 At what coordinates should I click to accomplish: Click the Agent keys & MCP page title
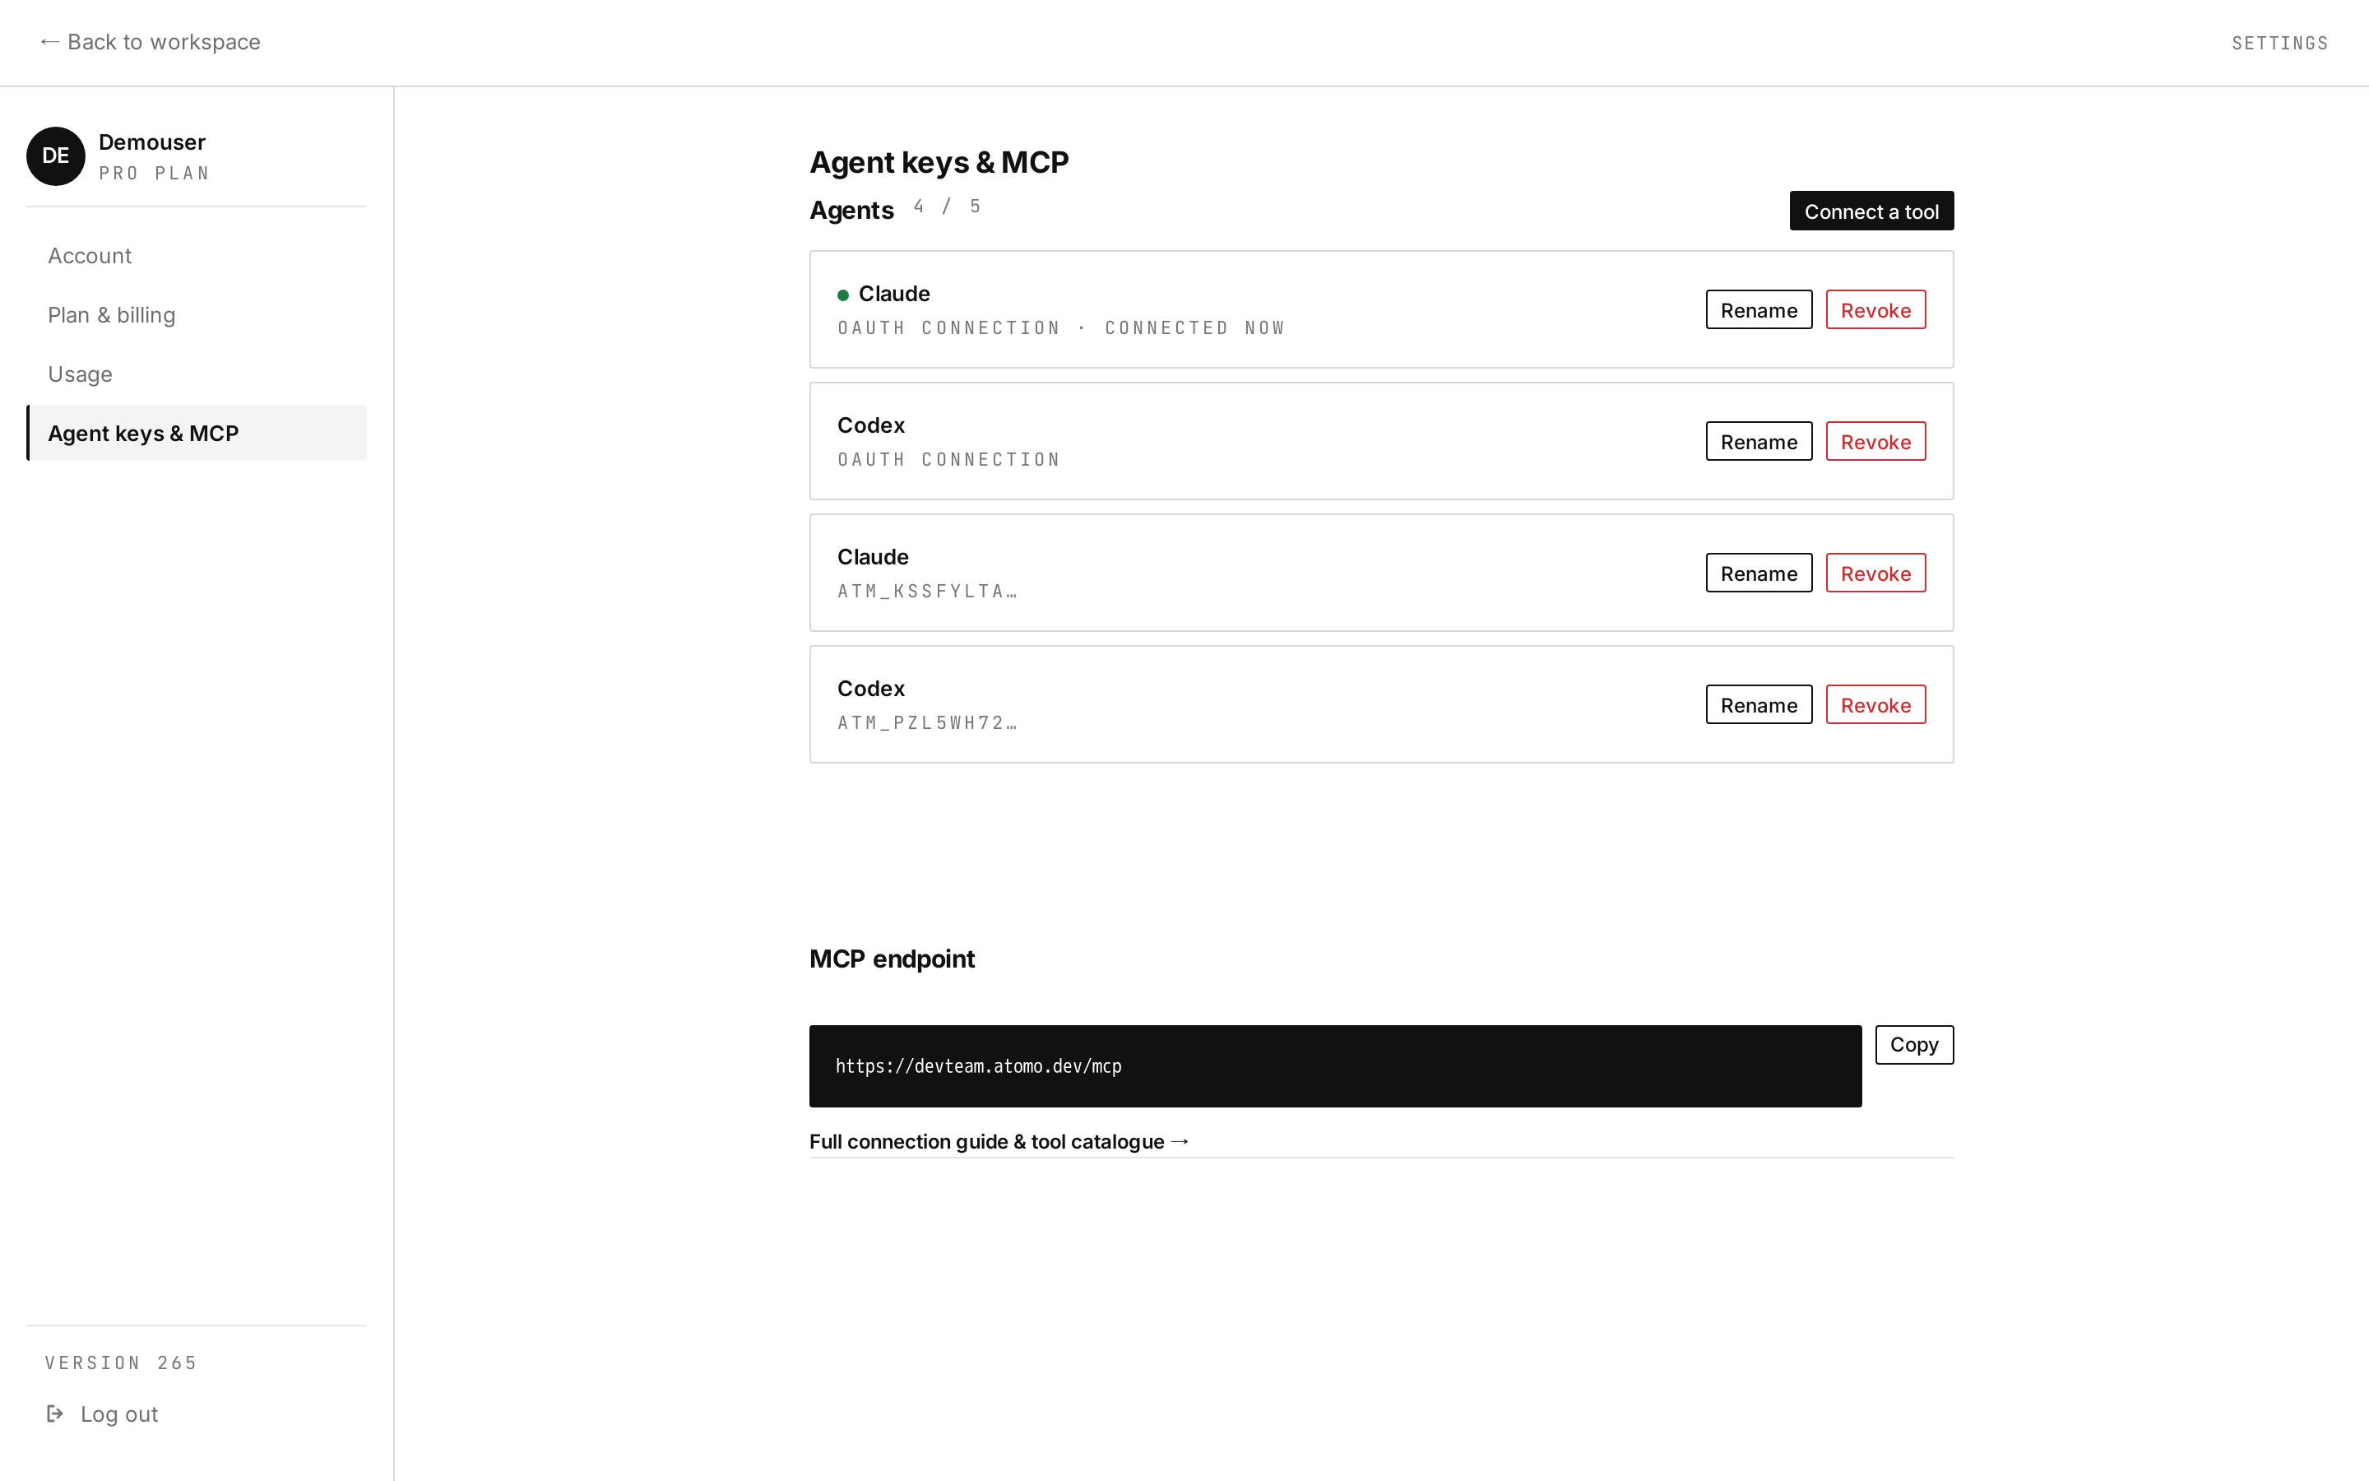(939, 161)
